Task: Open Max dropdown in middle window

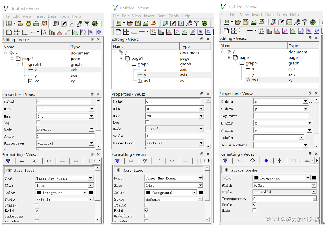Action: 201,116
